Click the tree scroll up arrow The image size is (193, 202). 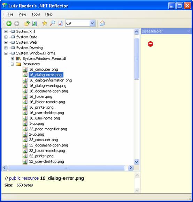click(x=136, y=31)
